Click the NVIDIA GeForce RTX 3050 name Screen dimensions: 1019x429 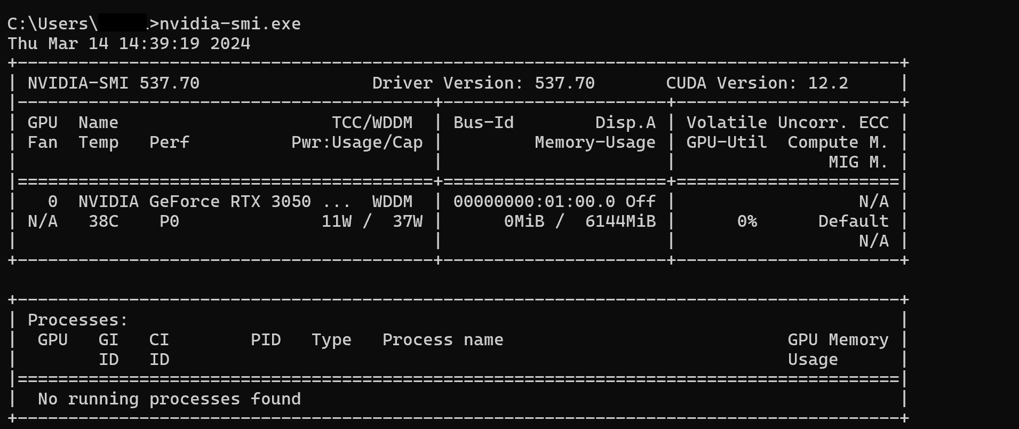tap(195, 202)
